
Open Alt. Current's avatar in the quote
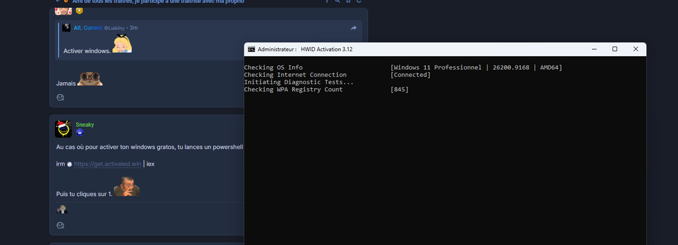click(x=66, y=28)
